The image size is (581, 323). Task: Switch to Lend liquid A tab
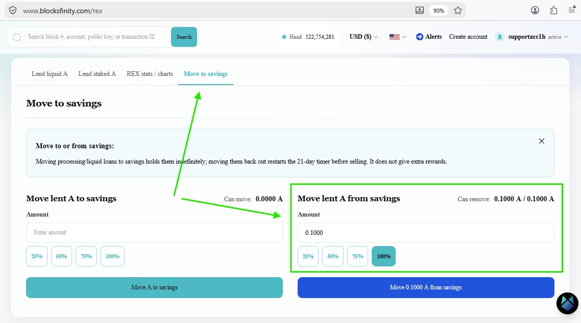(50, 74)
